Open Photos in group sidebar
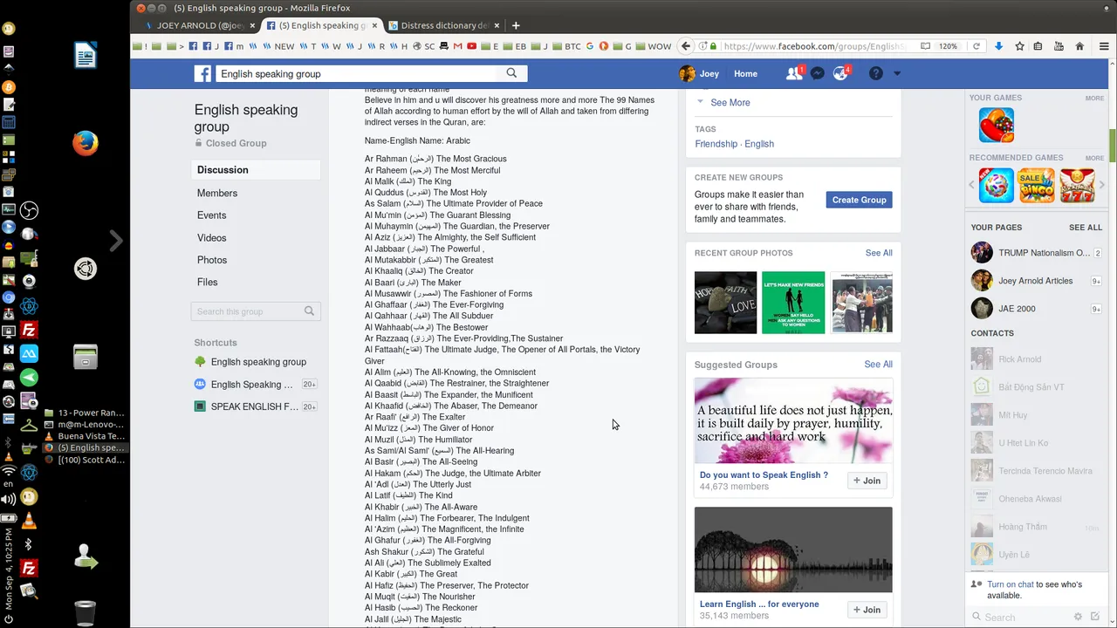The width and height of the screenshot is (1117, 628). [x=212, y=260]
